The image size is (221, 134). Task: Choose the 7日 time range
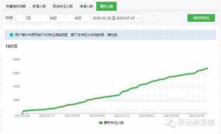[28, 18]
